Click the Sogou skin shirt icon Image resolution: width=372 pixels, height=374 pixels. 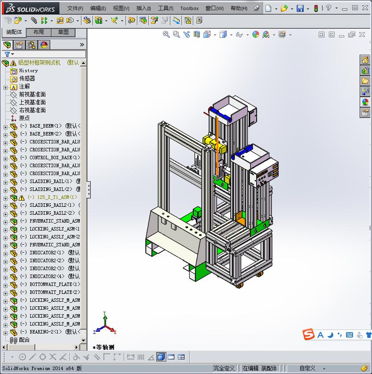click(x=368, y=335)
